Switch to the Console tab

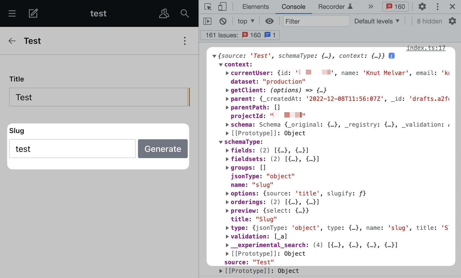coord(293,7)
